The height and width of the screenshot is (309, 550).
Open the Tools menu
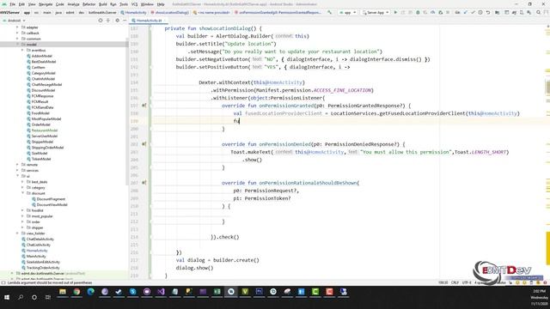click(124, 4)
